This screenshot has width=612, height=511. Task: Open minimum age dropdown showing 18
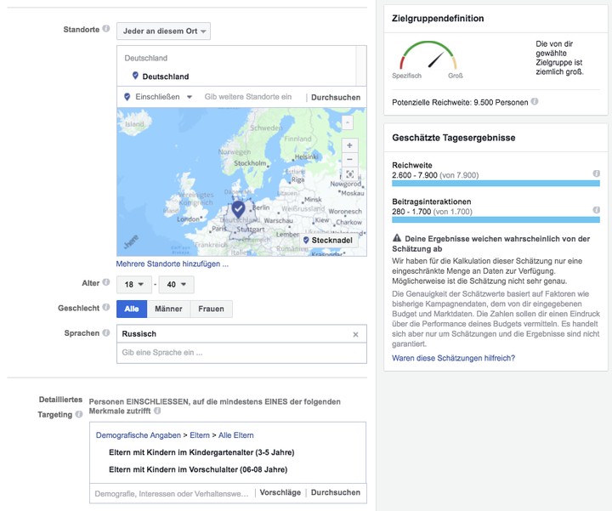click(134, 285)
